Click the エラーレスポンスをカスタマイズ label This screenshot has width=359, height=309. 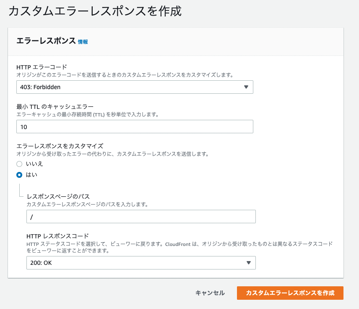(x=60, y=146)
